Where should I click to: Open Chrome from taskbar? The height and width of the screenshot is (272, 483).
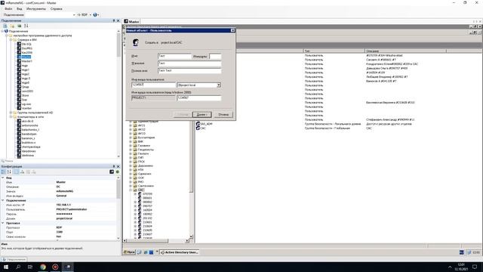coord(43,267)
